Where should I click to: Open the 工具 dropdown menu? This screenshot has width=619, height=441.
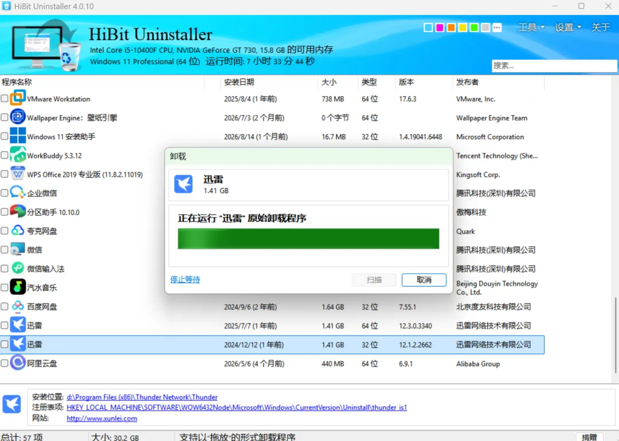(x=531, y=28)
